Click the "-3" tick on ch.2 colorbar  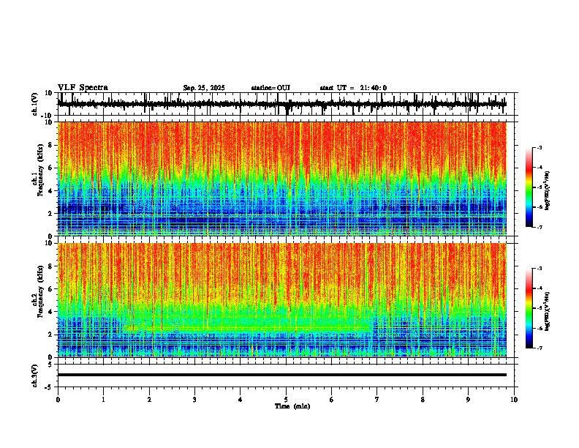pyautogui.click(x=539, y=269)
